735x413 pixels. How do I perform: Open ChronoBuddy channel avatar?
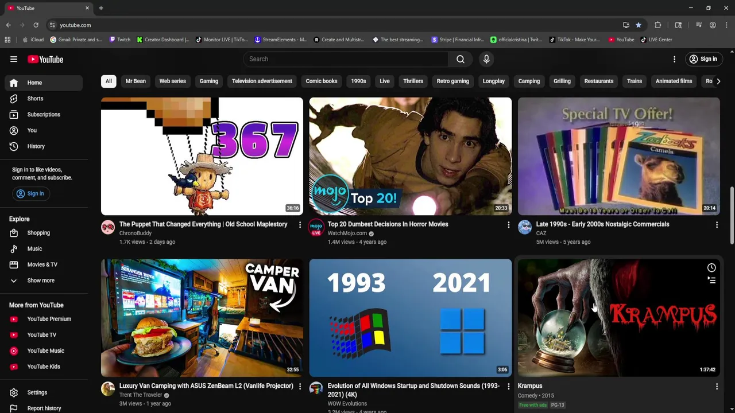tap(108, 227)
